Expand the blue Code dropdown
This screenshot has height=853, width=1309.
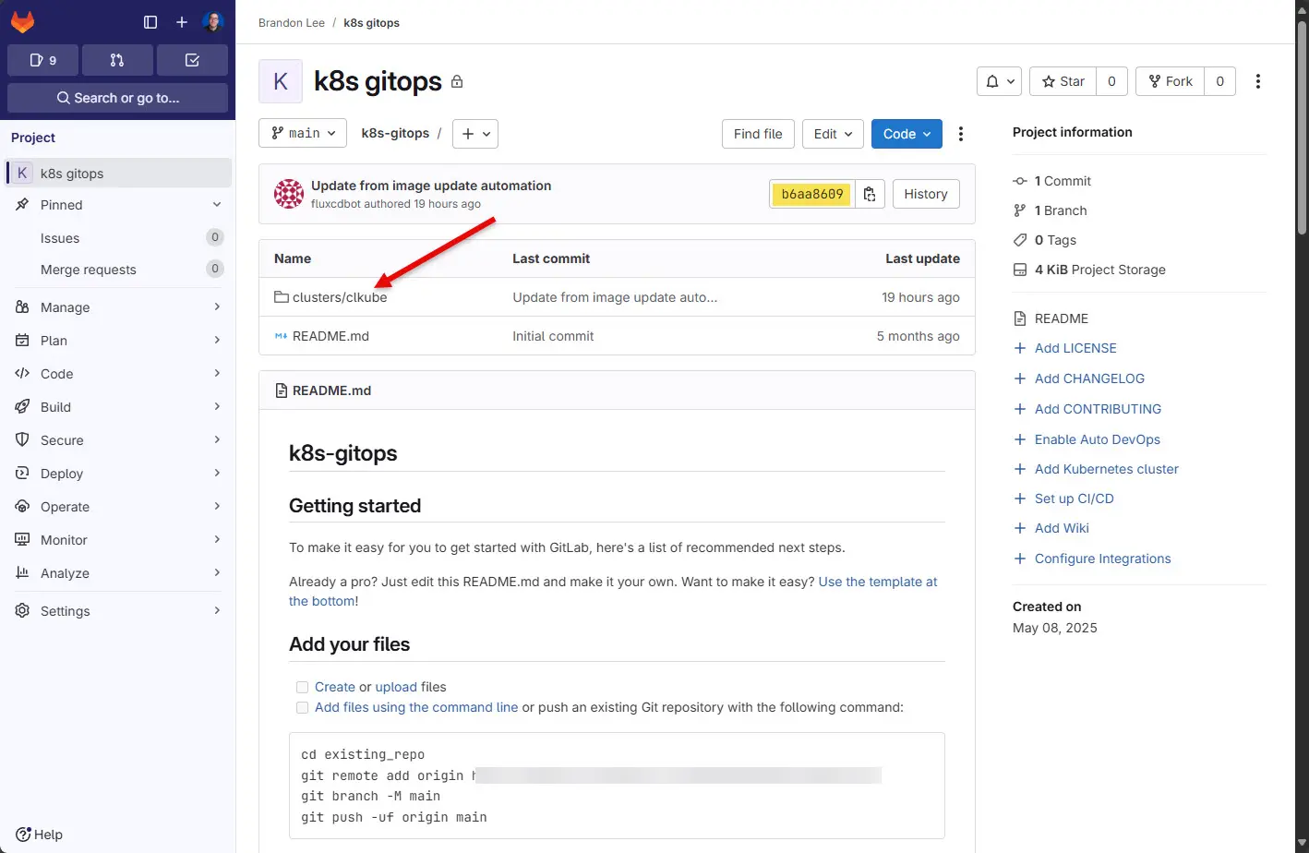coord(907,134)
